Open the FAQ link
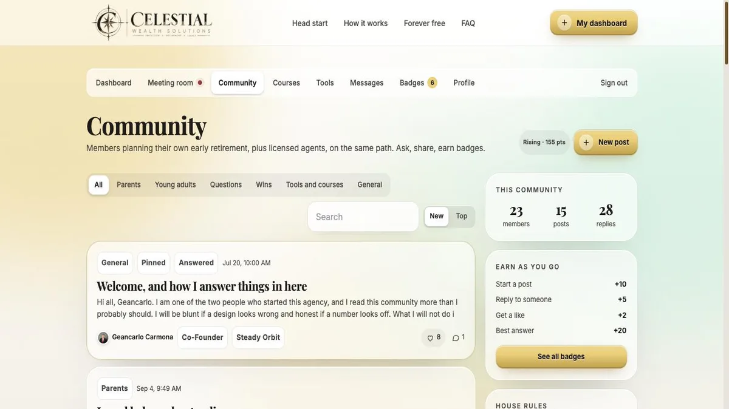Screen dimensions: 729x409 [468, 23]
